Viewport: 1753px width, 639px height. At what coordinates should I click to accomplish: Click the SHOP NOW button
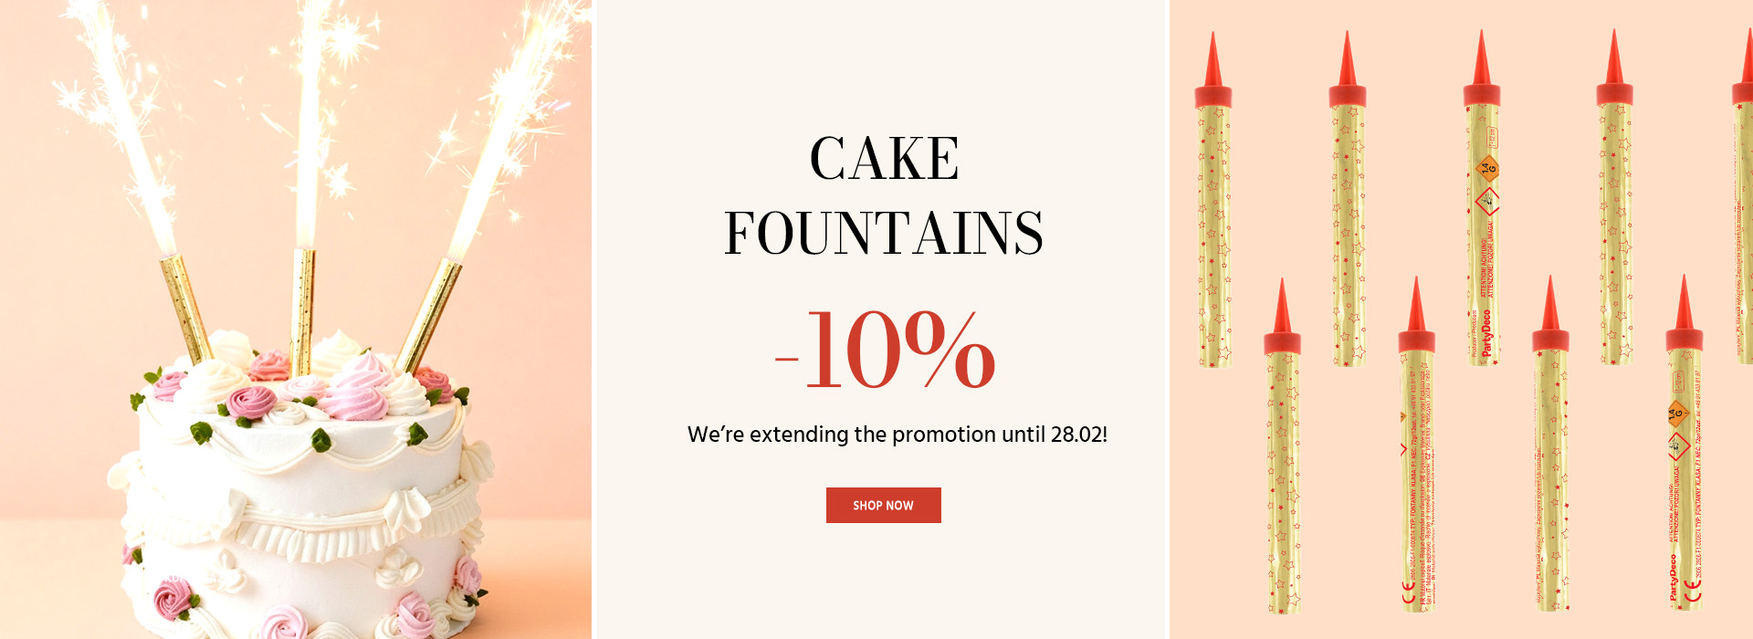click(x=883, y=505)
